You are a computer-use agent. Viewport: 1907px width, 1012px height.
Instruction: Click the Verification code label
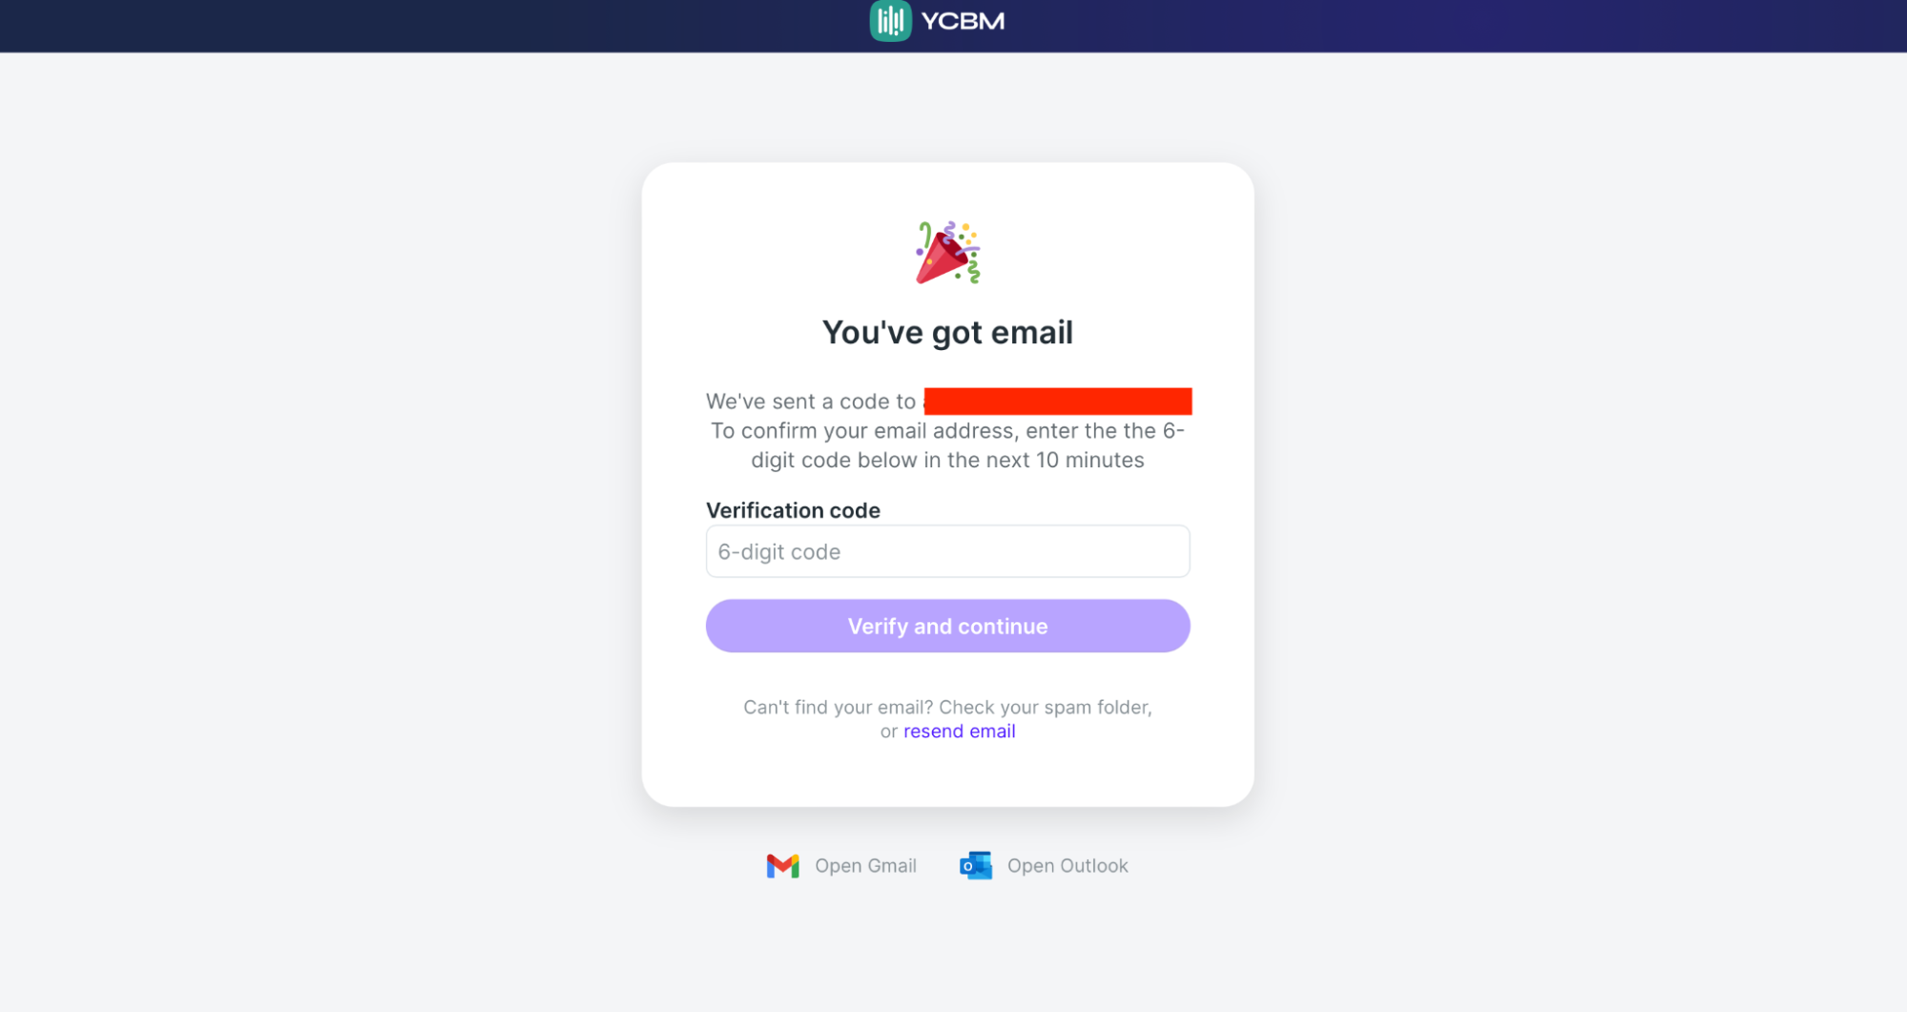pyautogui.click(x=793, y=510)
